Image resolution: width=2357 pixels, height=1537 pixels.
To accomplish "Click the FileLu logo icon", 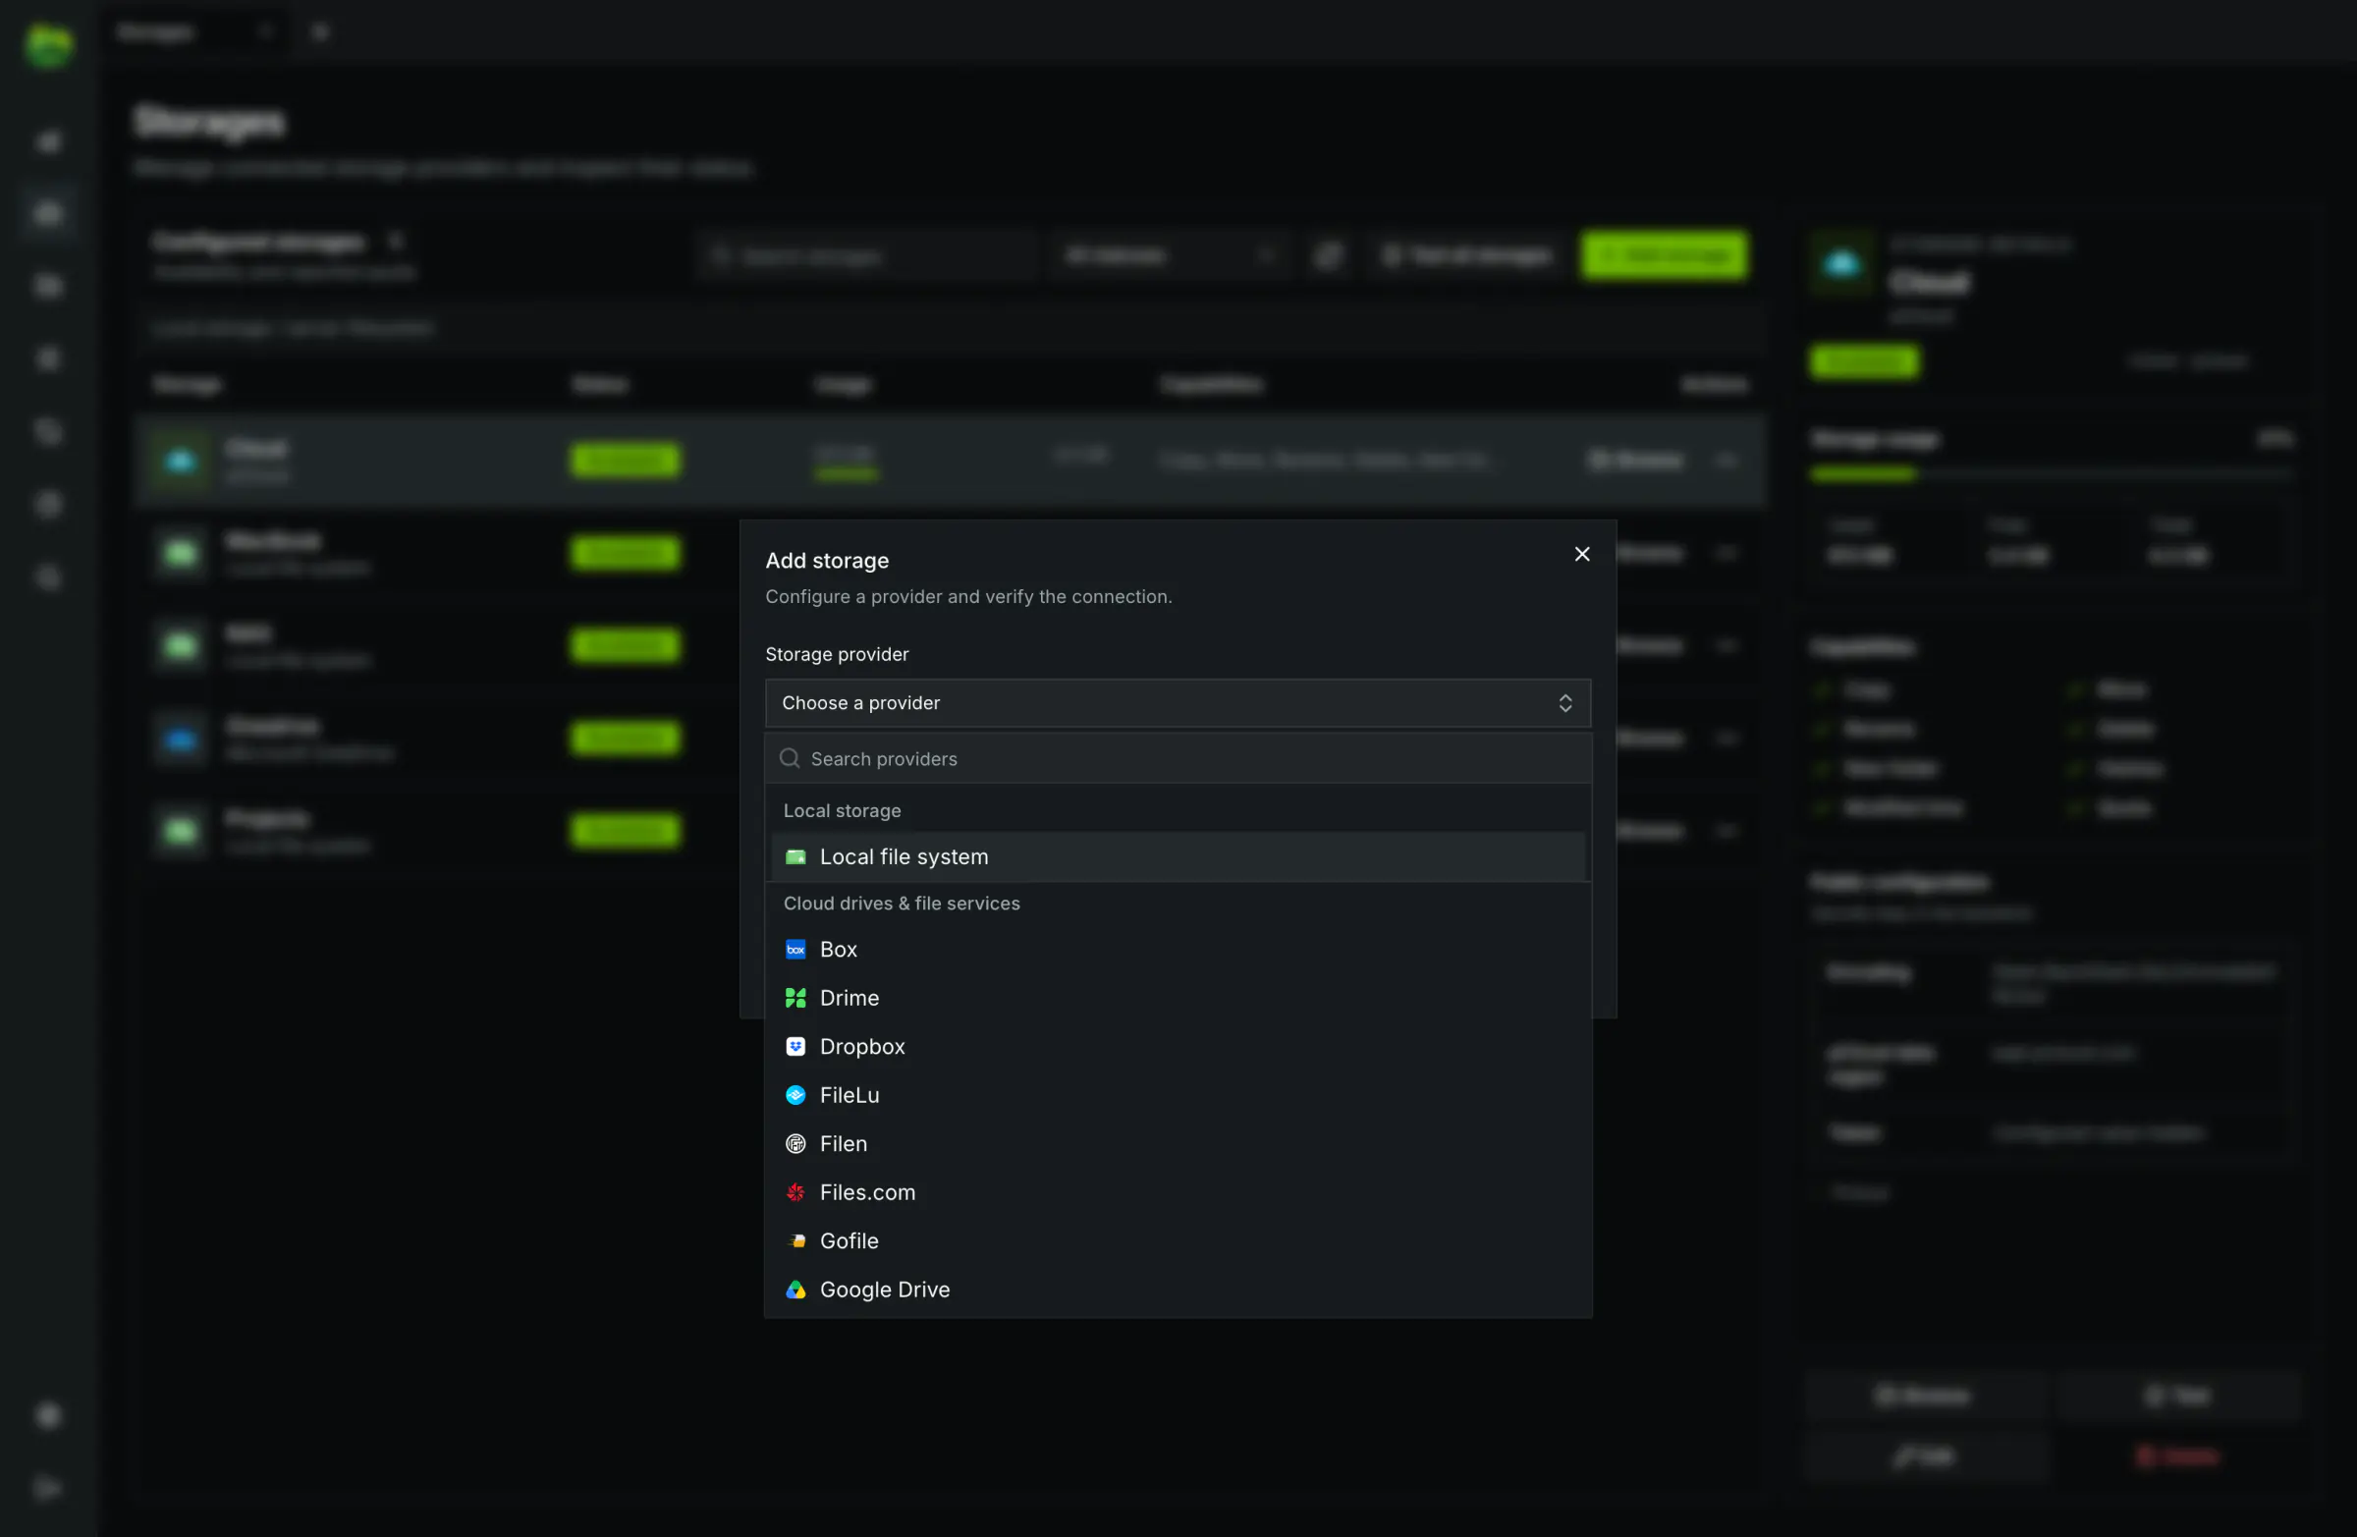I will [795, 1095].
